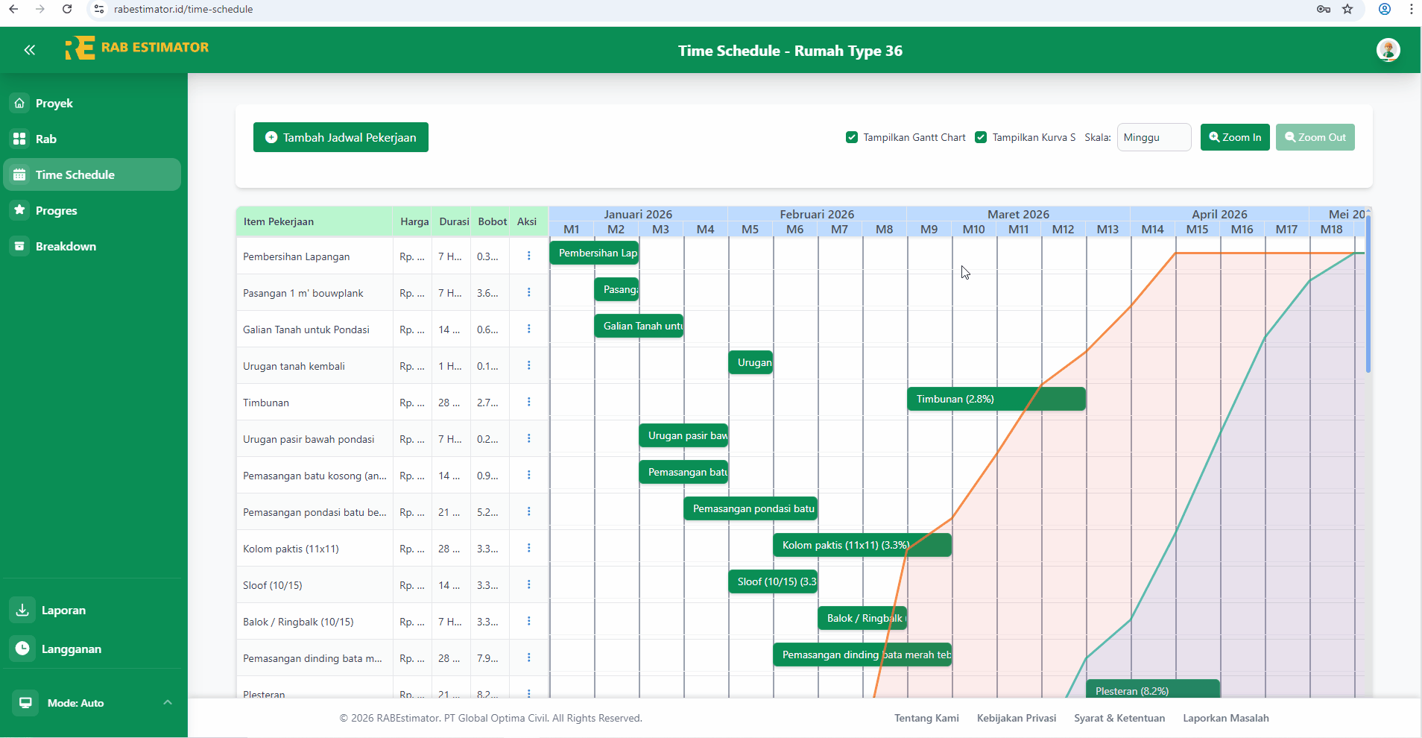The width and height of the screenshot is (1422, 738).
Task: Click the Timbunan (2.8%) Gantt bar
Action: pyautogui.click(x=996, y=399)
